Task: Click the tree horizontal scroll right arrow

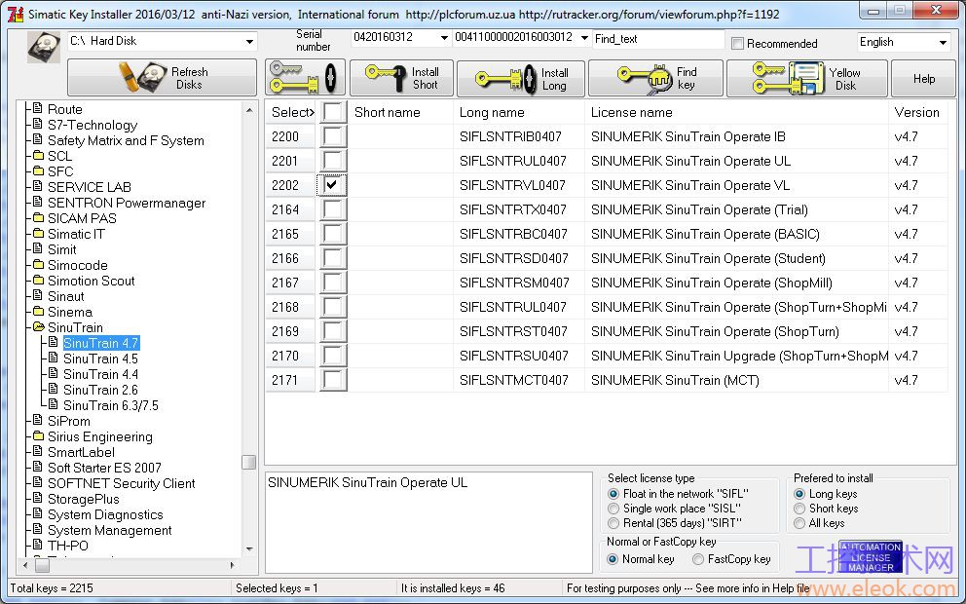Action: point(233,565)
